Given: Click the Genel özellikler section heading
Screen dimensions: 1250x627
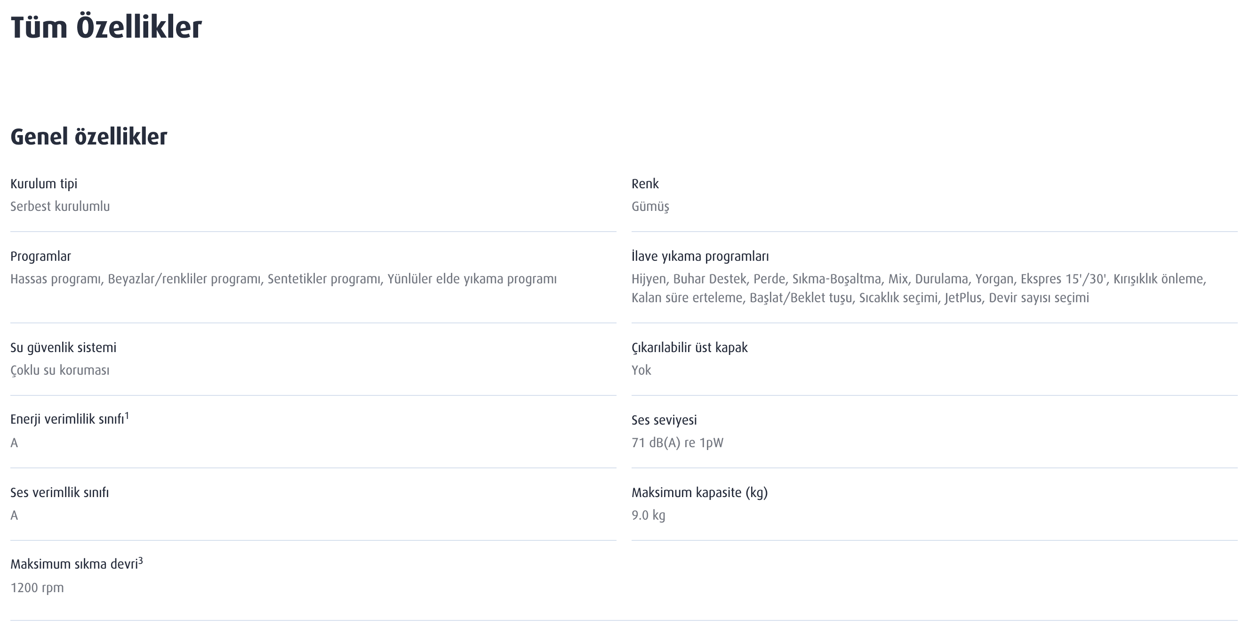Looking at the screenshot, I should coord(89,137).
